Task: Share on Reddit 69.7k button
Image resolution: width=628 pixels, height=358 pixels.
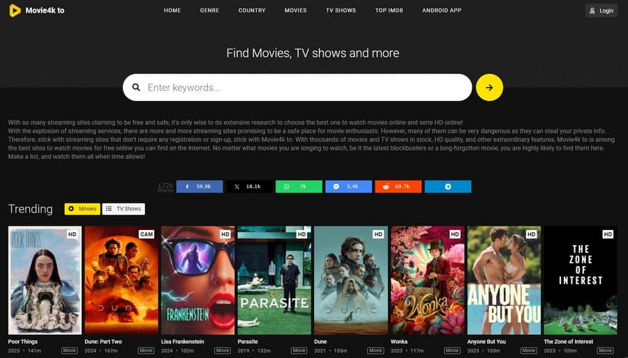Action: click(x=398, y=187)
